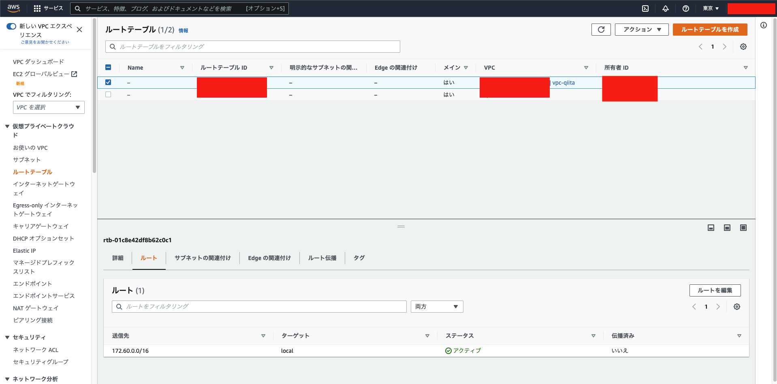This screenshot has height=384, width=777.
Task: Open the 両方 route filter dropdown
Action: click(437, 307)
